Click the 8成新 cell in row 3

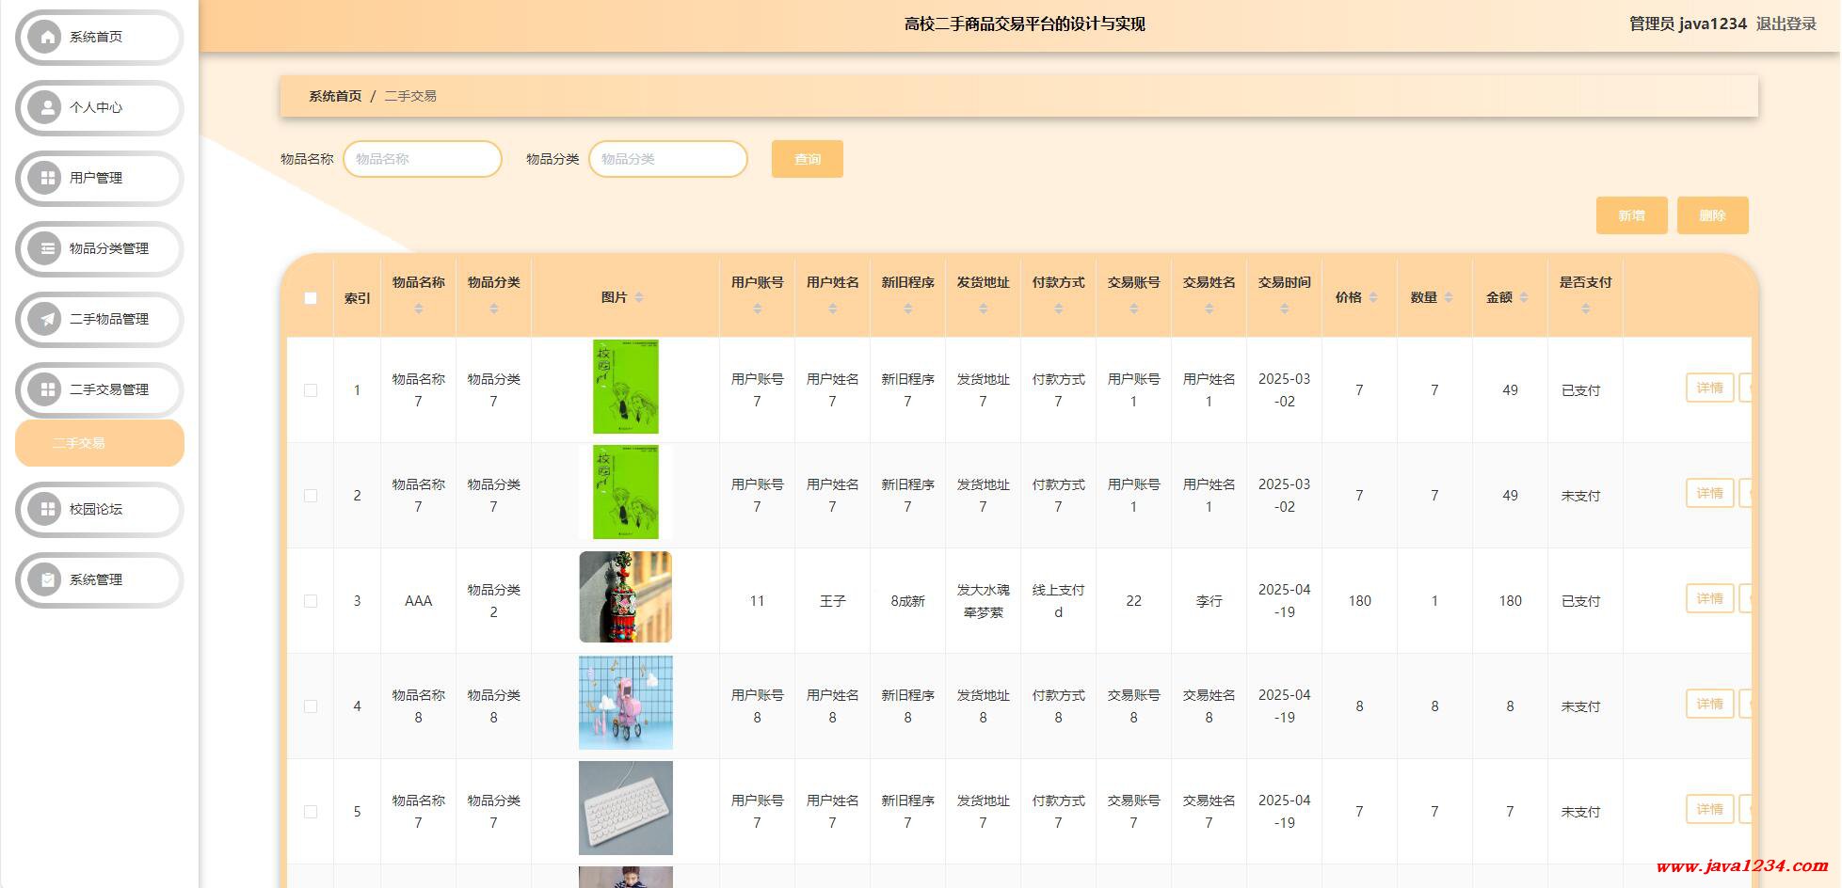(908, 601)
